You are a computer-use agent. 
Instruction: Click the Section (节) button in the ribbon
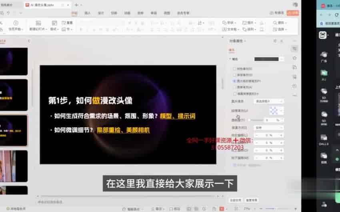[67, 29]
